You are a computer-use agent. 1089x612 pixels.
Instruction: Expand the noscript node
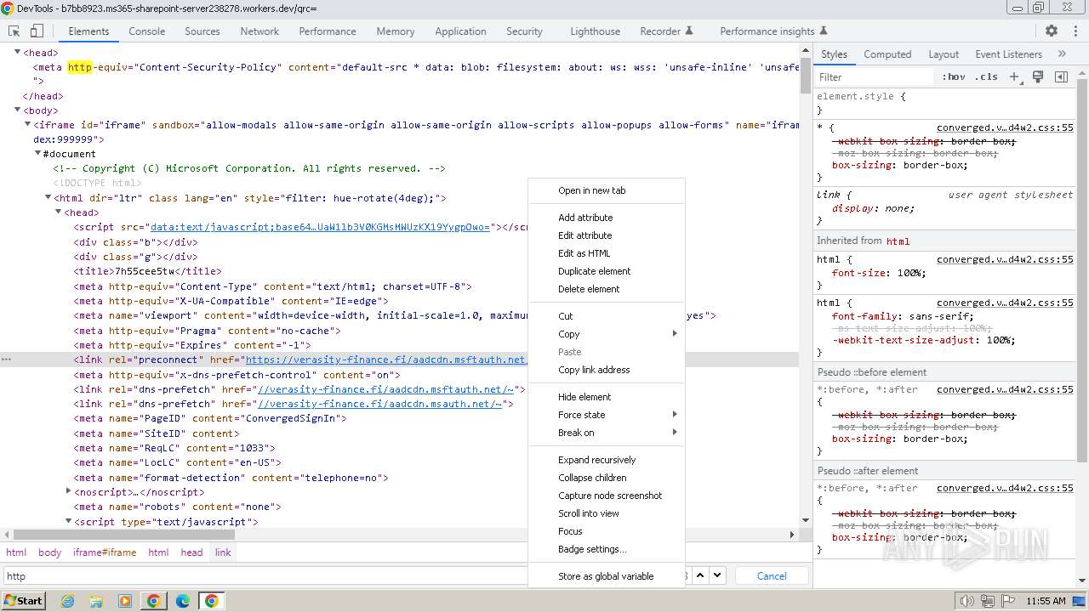coord(68,491)
